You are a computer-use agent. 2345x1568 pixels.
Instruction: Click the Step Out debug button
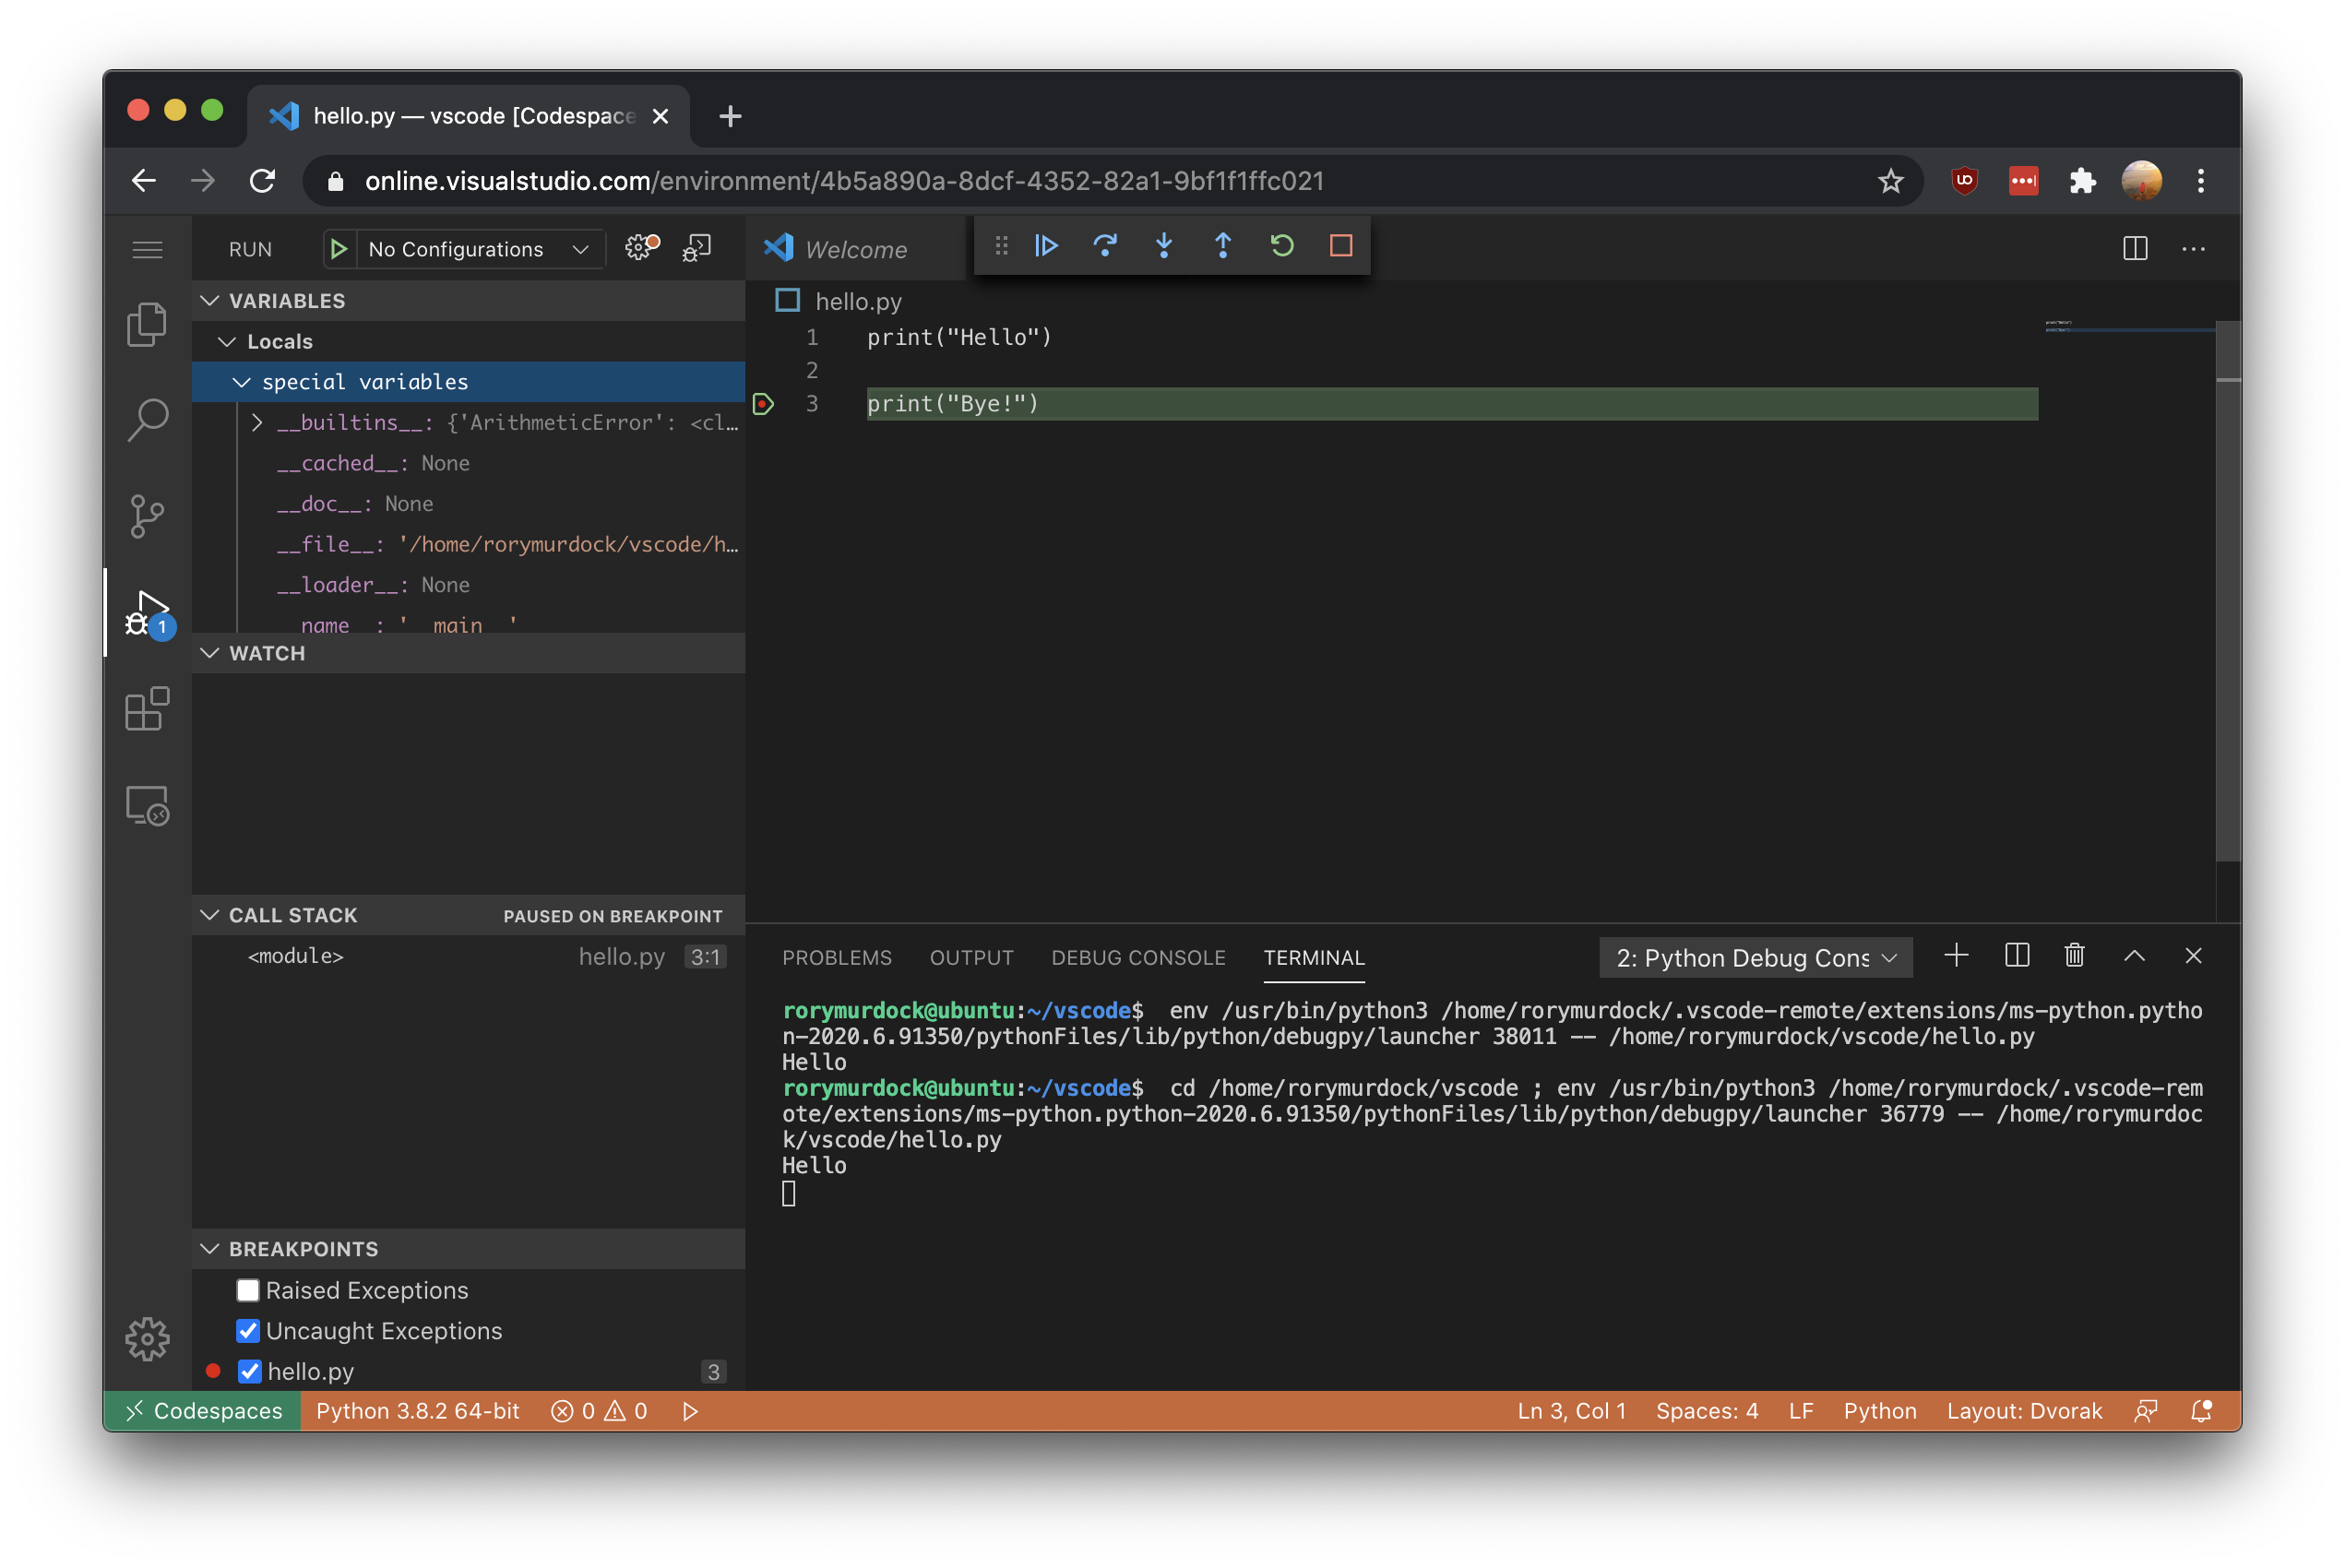pyautogui.click(x=1223, y=245)
